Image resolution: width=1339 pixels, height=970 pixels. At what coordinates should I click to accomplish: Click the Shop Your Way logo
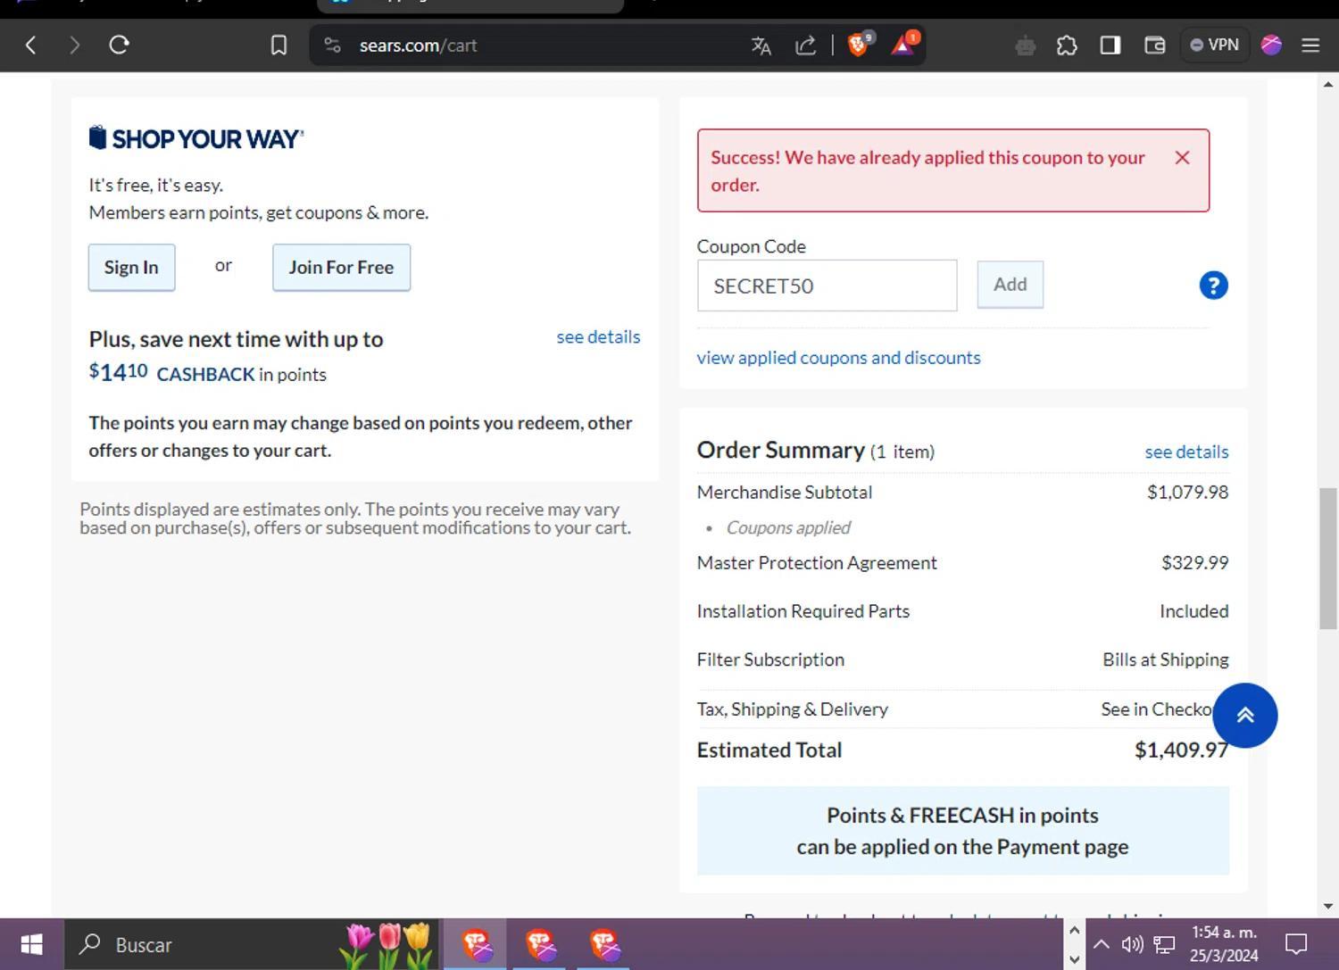pos(196,138)
